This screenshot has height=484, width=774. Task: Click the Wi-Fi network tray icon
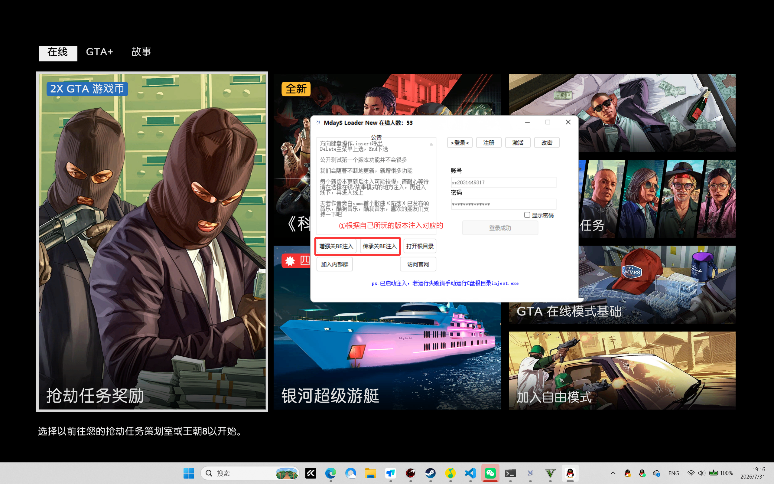(x=691, y=473)
